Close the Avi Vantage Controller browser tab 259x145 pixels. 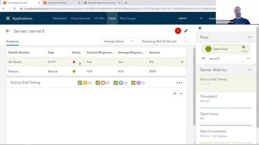[39, 3]
